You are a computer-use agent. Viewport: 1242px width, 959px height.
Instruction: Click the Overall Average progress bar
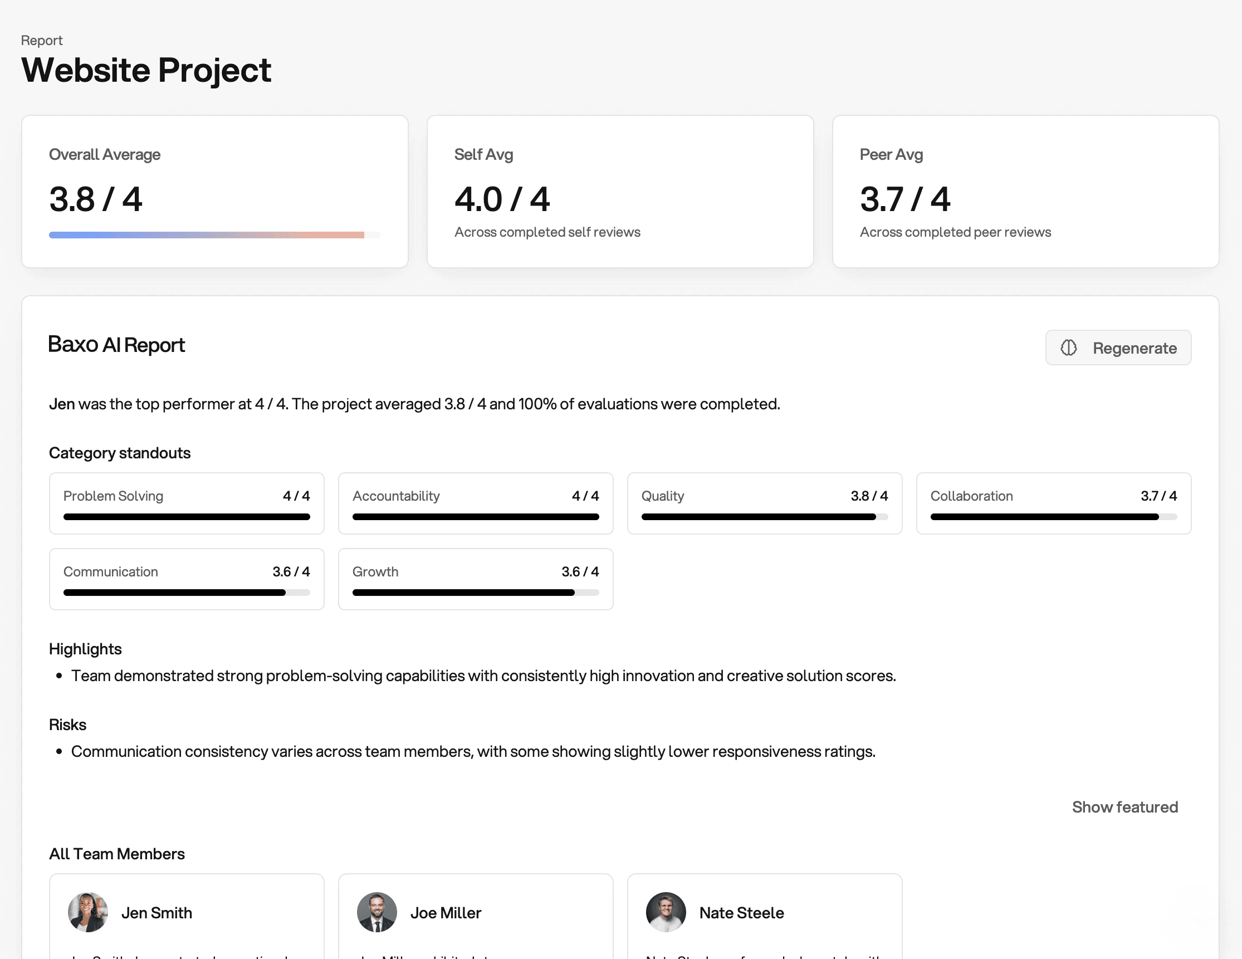coord(214,234)
